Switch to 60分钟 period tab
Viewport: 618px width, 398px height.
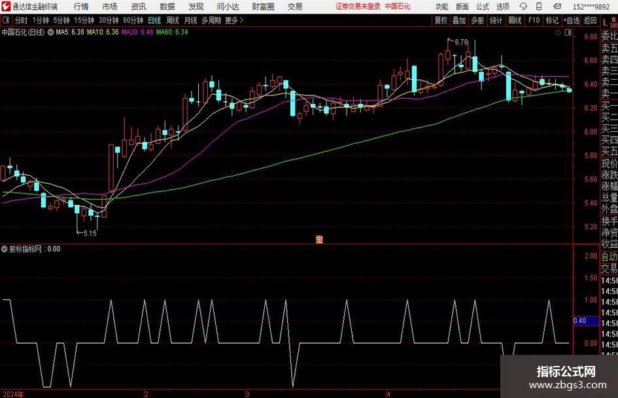[x=133, y=20]
